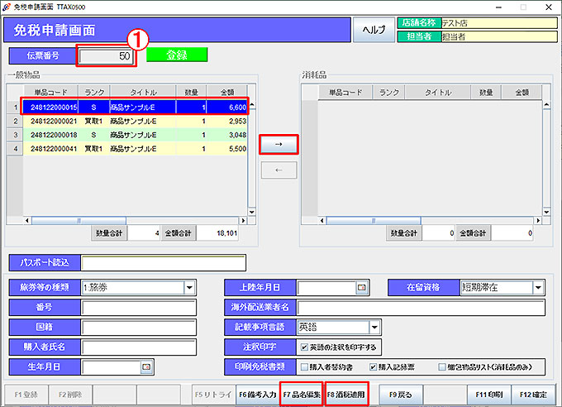Image resolution: width=562 pixels, height=407 pixels.
Task: Toggle 英語の注釈を印字する checkbox
Action: 304,347
